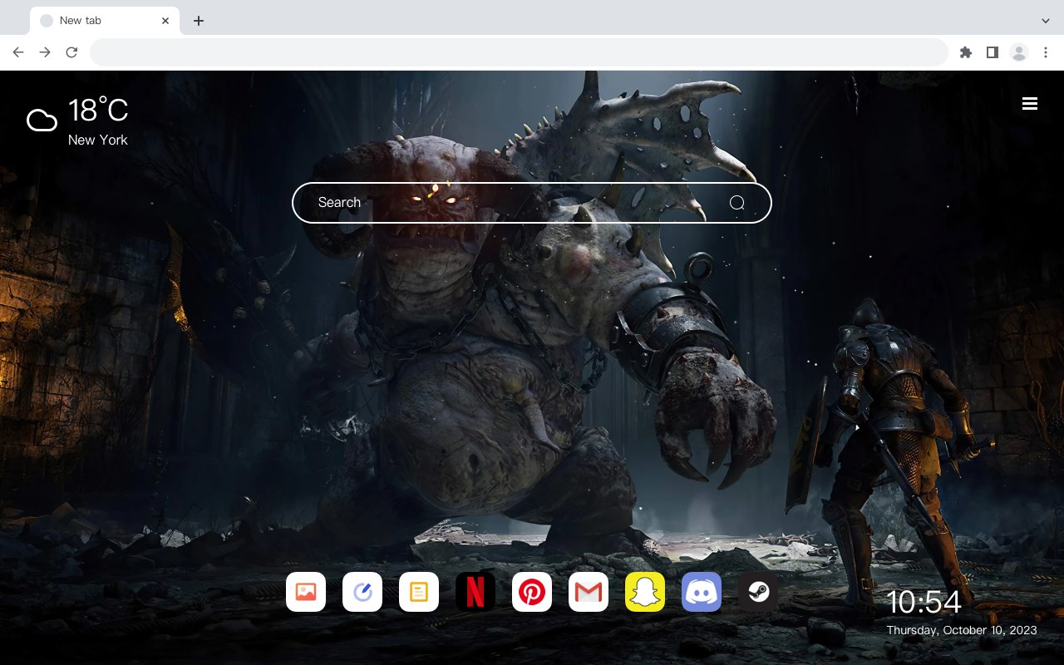Click the magnifier search icon
This screenshot has width=1064, height=665.
click(736, 203)
